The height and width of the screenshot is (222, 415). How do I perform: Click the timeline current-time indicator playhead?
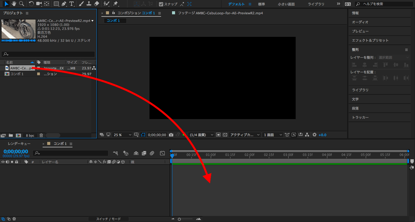coord(172,156)
